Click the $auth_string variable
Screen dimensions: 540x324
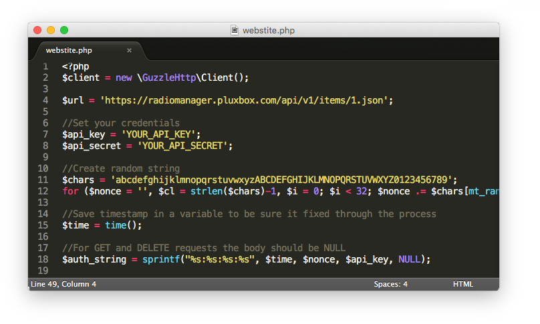94,259
